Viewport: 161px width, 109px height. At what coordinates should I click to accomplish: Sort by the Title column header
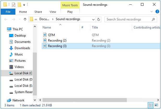tap(95, 27)
